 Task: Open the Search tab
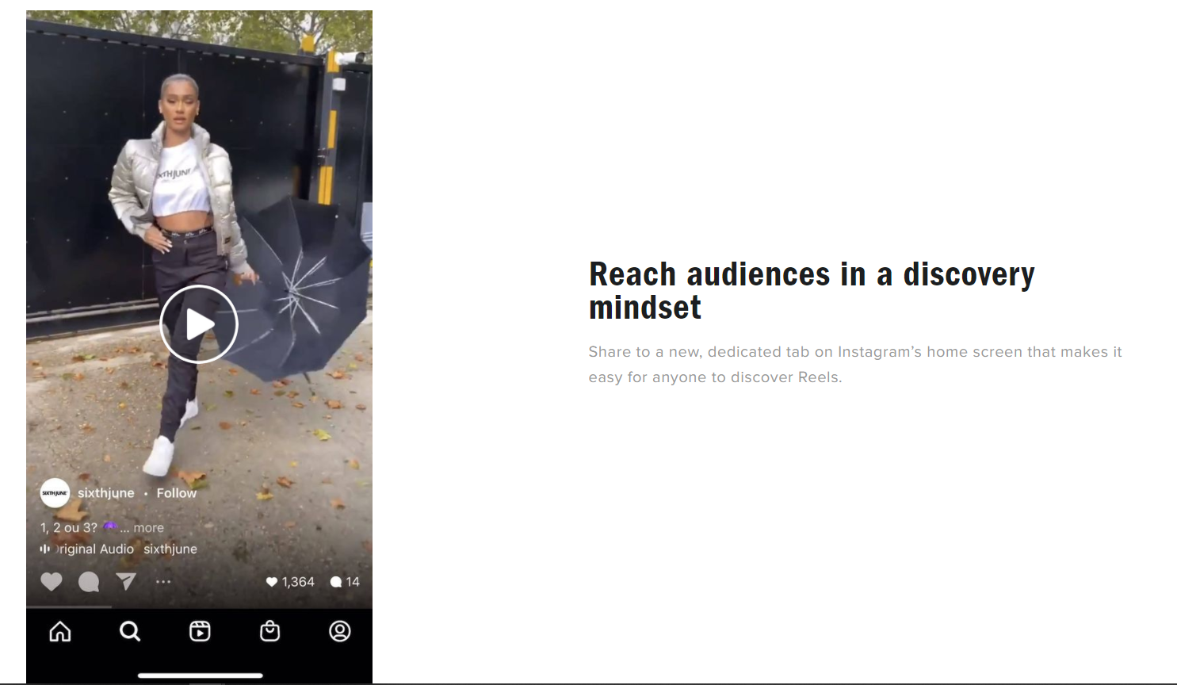pyautogui.click(x=130, y=631)
